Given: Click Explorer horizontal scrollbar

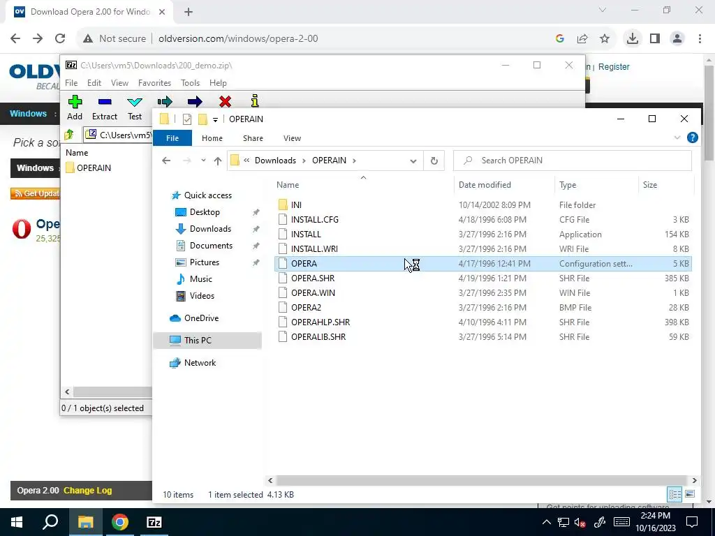Looking at the screenshot, I should pyautogui.click(x=482, y=480).
